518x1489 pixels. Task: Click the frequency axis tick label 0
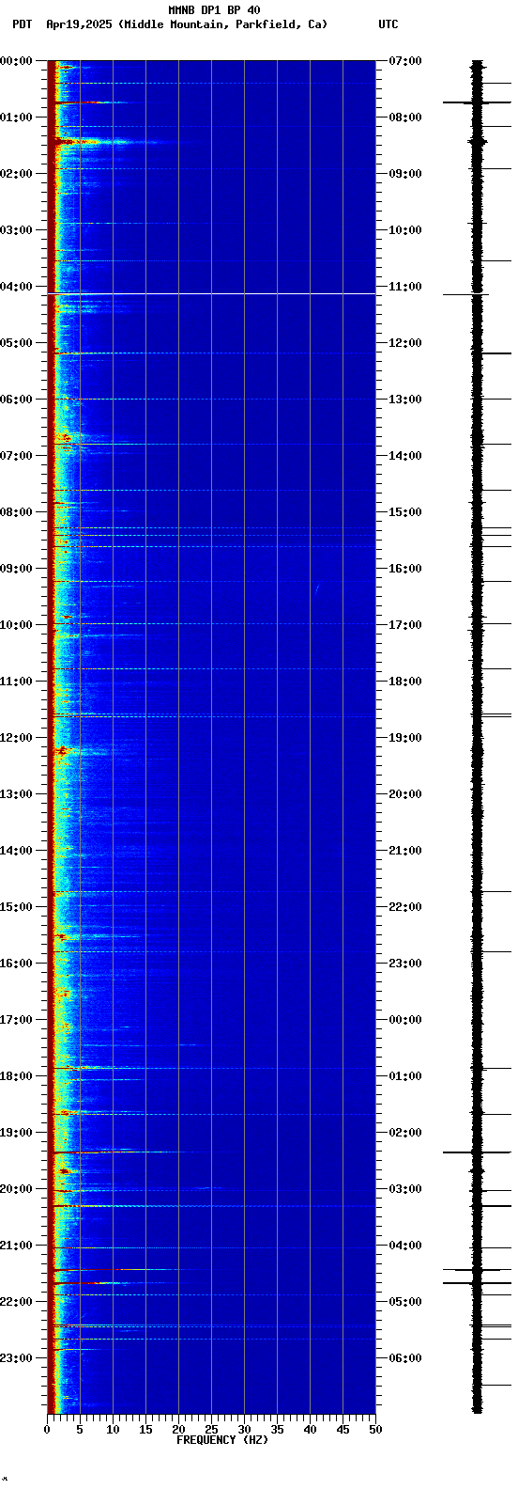pos(47,1430)
